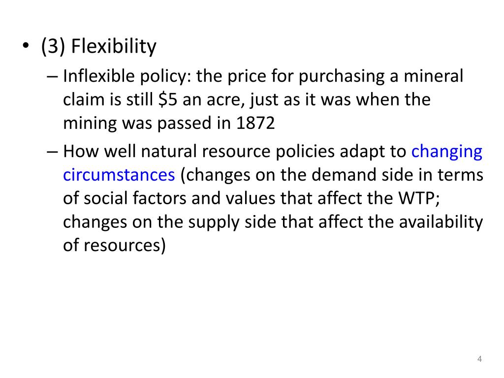Viewport: 504px width, 378px height.
Task: Click the phrase 'mineral' in first sub-bullet
Action: 433,76
